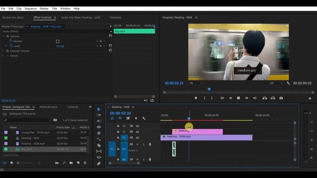Expand Panner effect properties
The height and width of the screenshot is (178, 317).
(x=3, y=56)
